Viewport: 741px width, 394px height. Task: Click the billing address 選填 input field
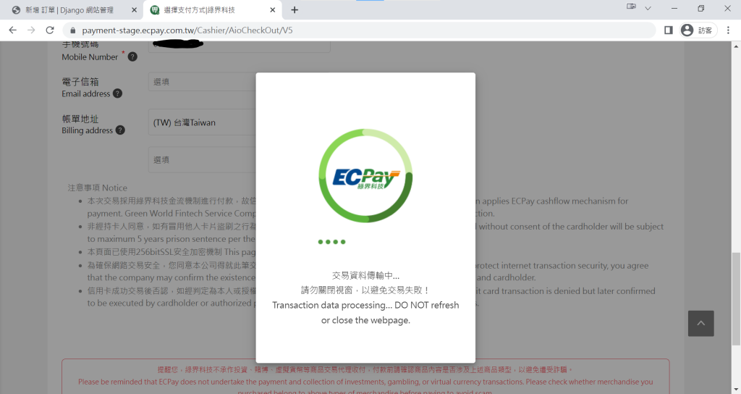pyautogui.click(x=203, y=160)
